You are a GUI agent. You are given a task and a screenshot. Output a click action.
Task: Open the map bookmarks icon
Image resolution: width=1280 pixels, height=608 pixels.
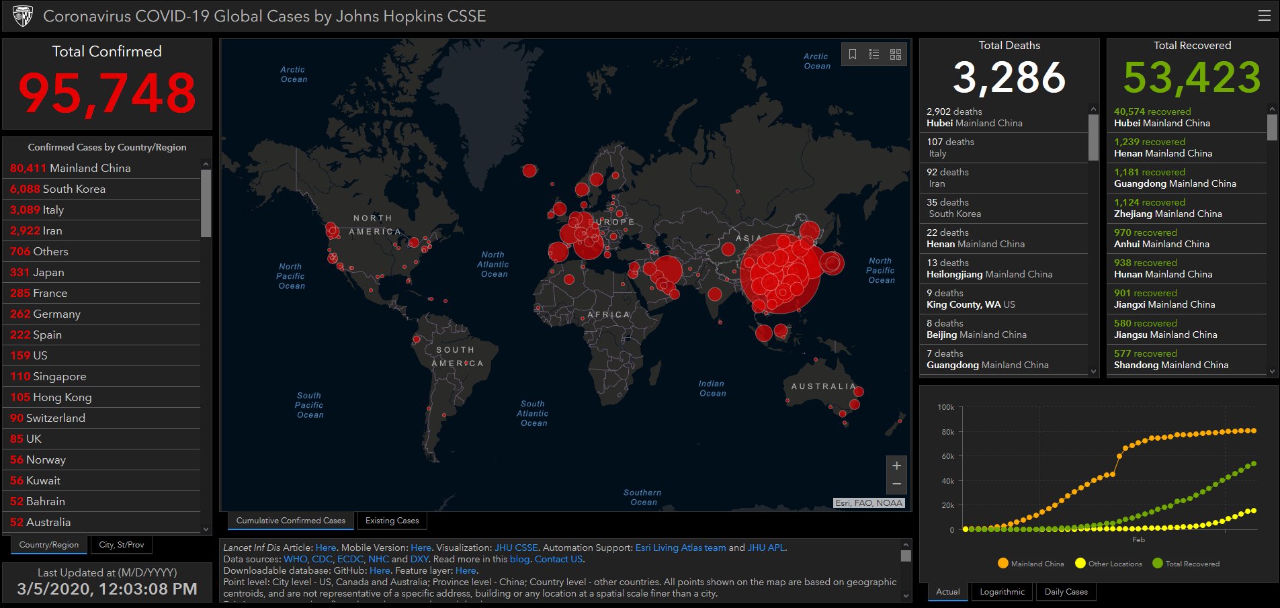click(x=853, y=54)
